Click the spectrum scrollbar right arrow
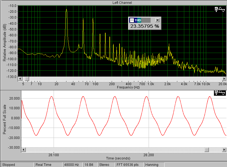This screenshot has width=227, height=167. pyautogui.click(x=224, y=79)
